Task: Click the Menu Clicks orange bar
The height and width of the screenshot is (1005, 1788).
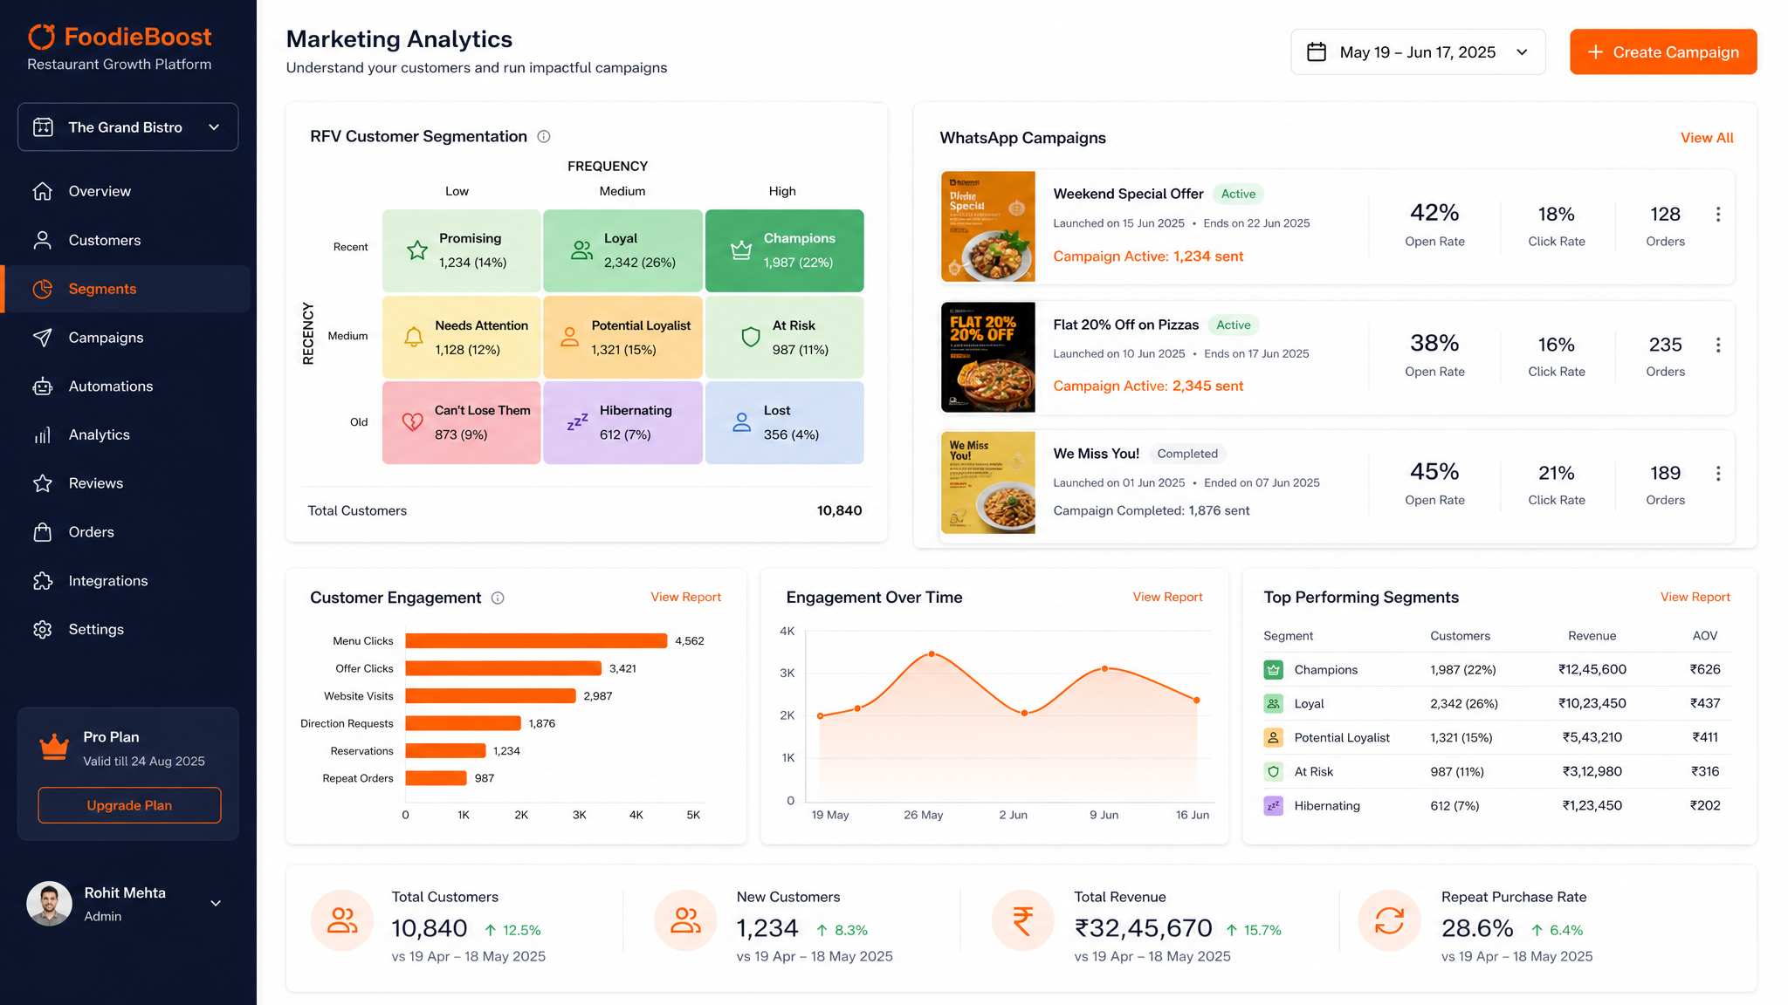Action: coord(536,641)
